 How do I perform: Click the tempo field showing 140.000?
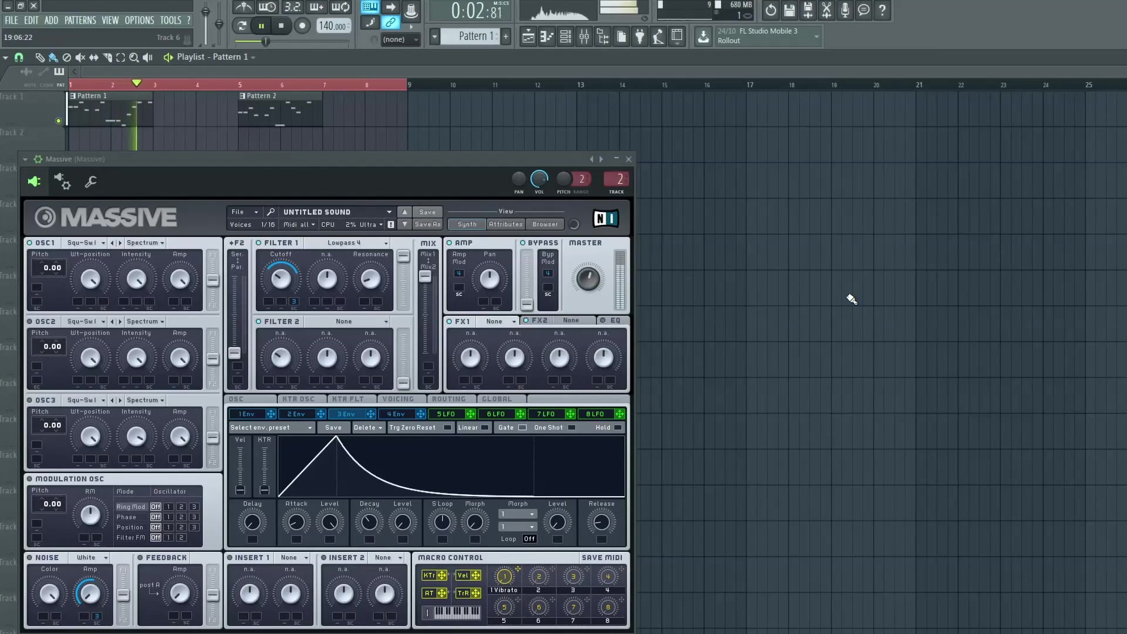point(333,26)
